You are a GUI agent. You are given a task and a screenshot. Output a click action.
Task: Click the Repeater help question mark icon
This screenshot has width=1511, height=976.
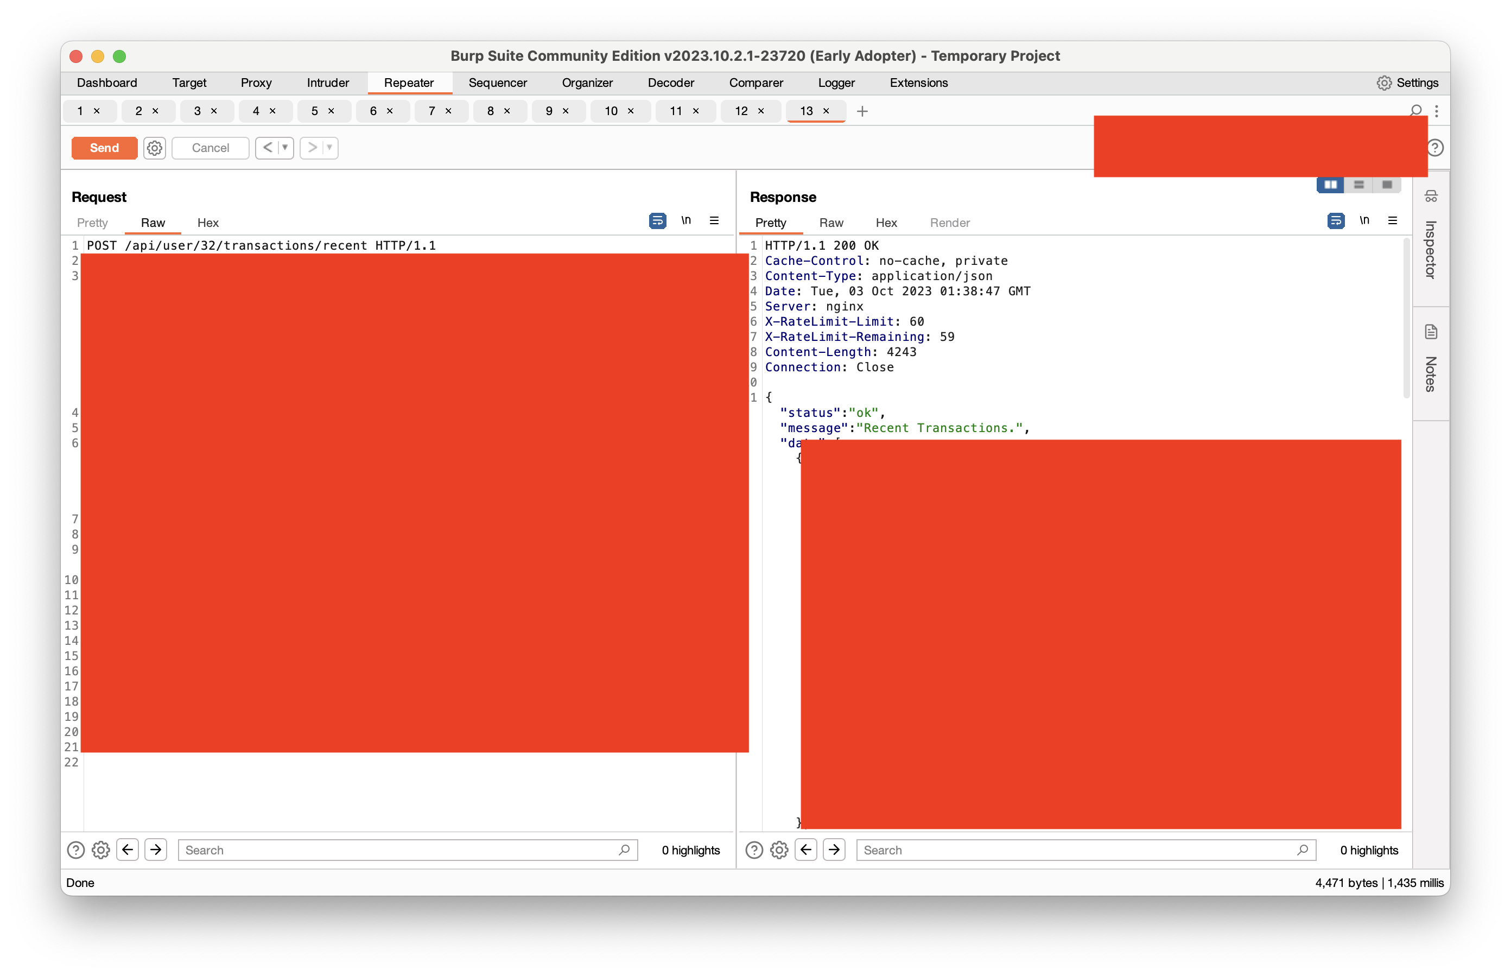coord(1435,148)
